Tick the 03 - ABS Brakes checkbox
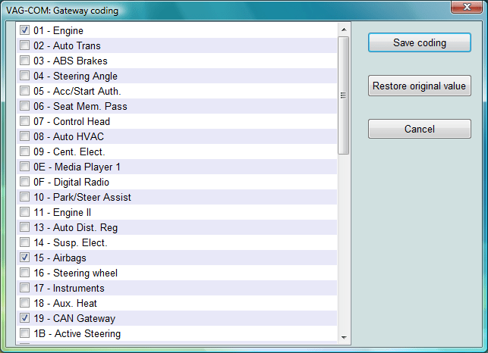488x353 pixels. tap(24, 61)
